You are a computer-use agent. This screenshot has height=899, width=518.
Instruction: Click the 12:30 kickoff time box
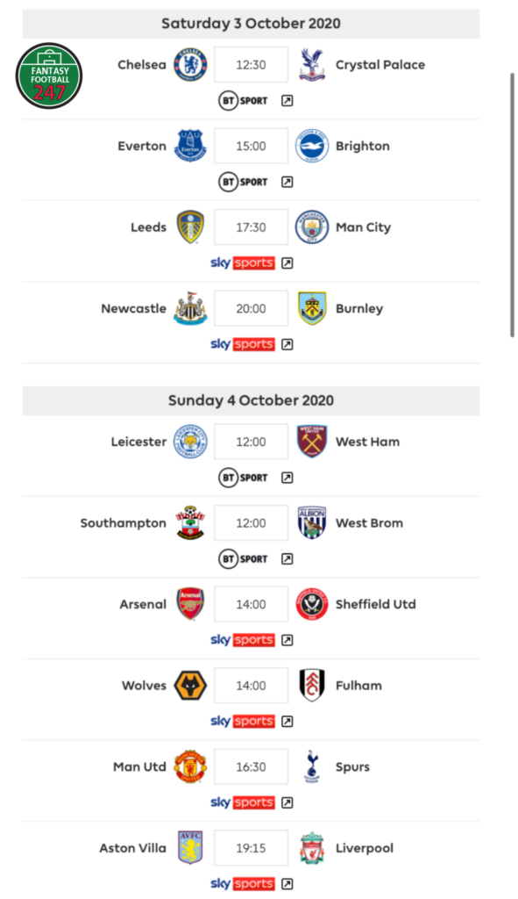(252, 65)
